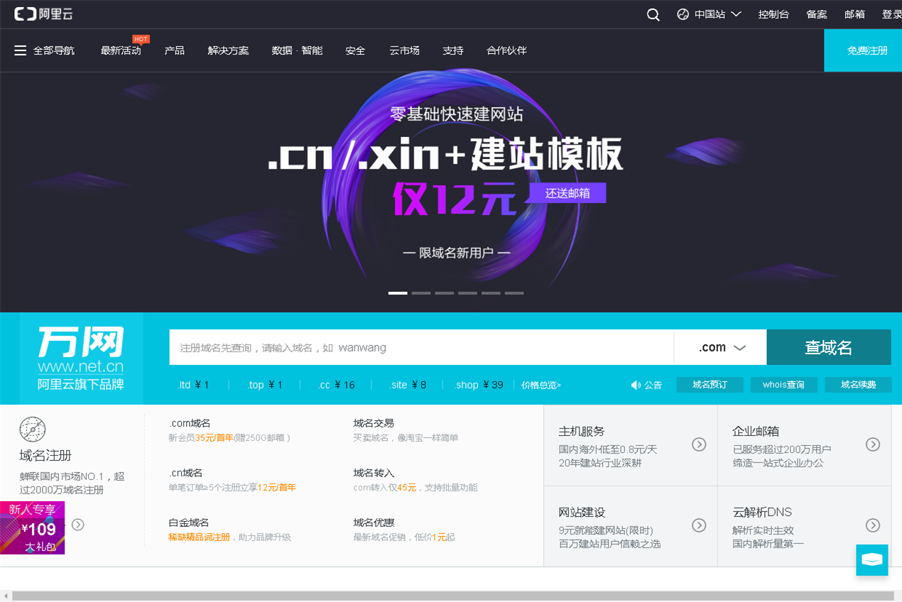Click the 网站建设 card title
The image size is (902, 602).
[582, 512]
